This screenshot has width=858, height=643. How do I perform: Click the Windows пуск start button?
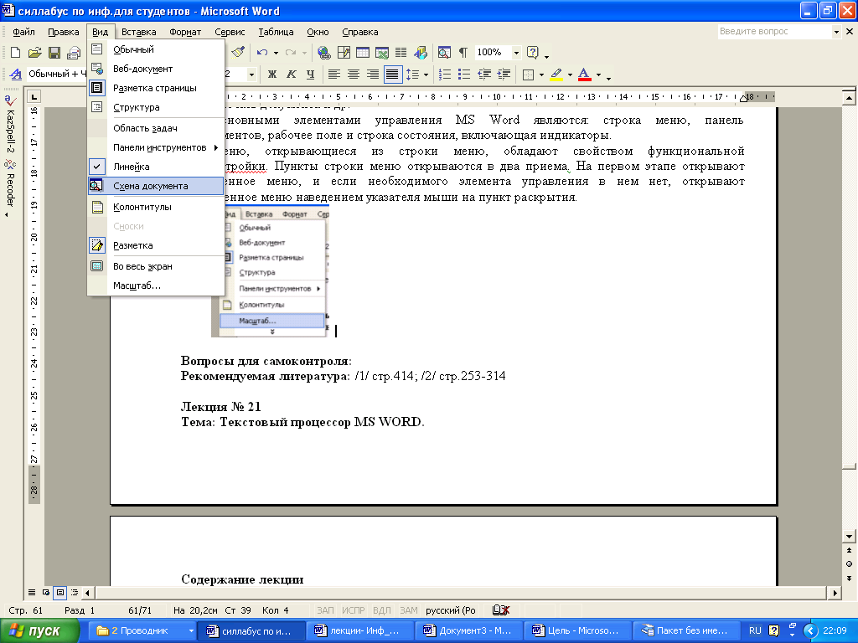[x=39, y=630]
